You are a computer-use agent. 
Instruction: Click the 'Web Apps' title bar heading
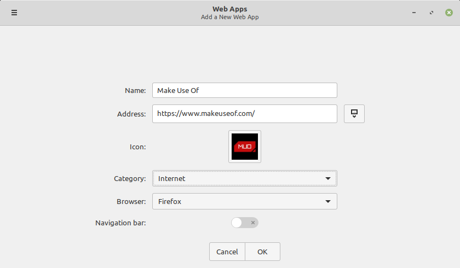[229, 9]
